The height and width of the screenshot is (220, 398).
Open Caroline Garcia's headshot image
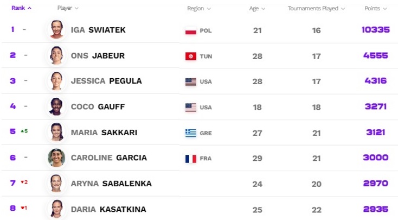click(x=56, y=158)
